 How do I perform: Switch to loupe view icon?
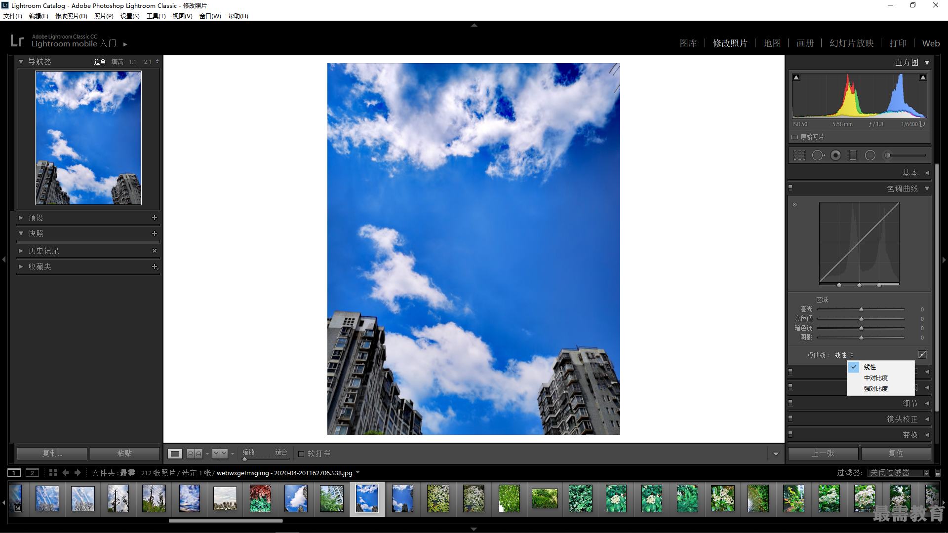(x=175, y=454)
